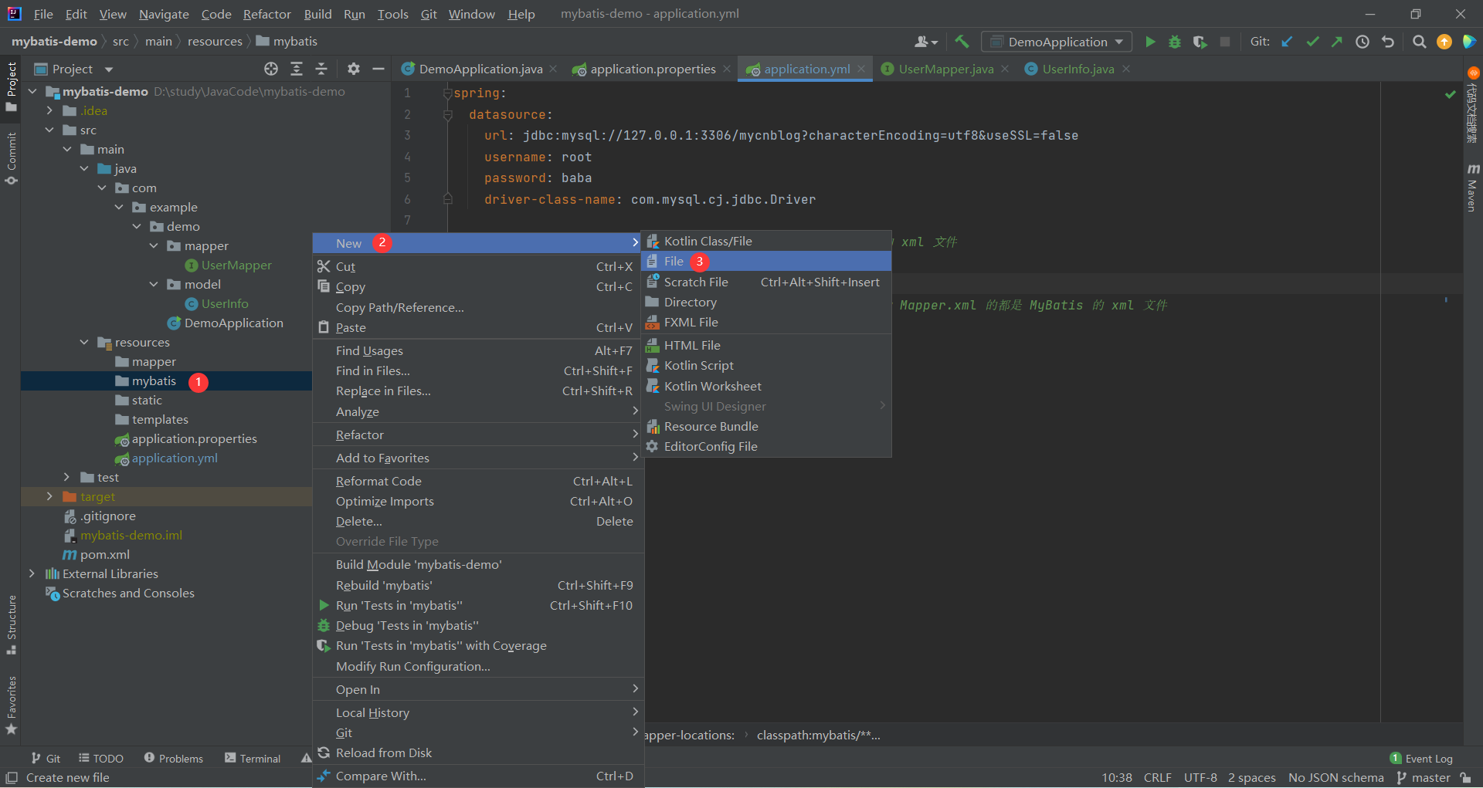
Task: Open the Terminal tool window
Action: pyautogui.click(x=253, y=759)
